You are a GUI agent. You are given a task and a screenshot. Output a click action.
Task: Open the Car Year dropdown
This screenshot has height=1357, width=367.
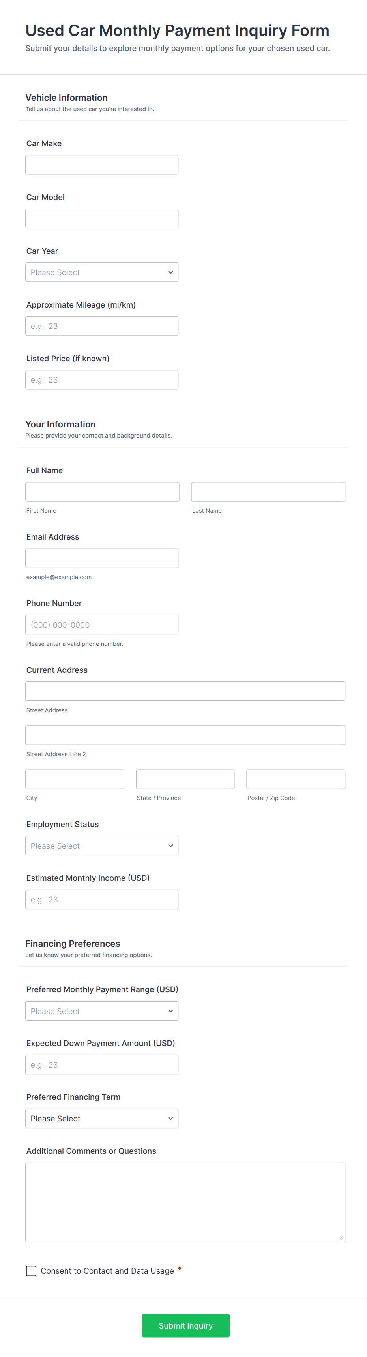[101, 272]
